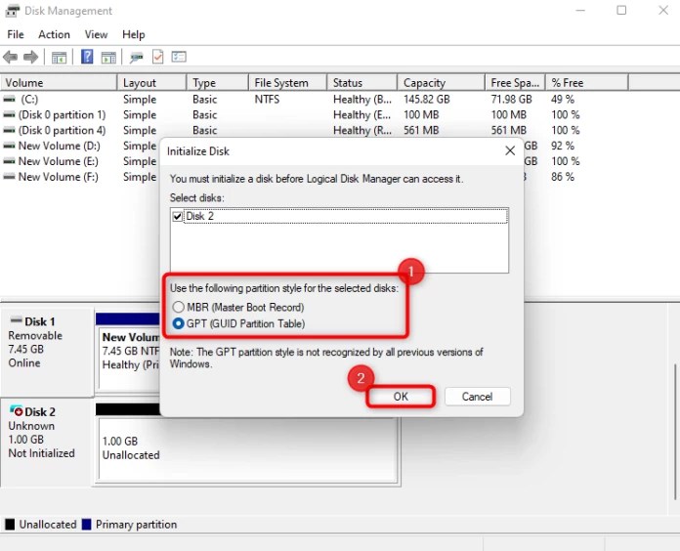Close the Initialize Disk dialog with X
680x551 pixels.
pos(510,150)
